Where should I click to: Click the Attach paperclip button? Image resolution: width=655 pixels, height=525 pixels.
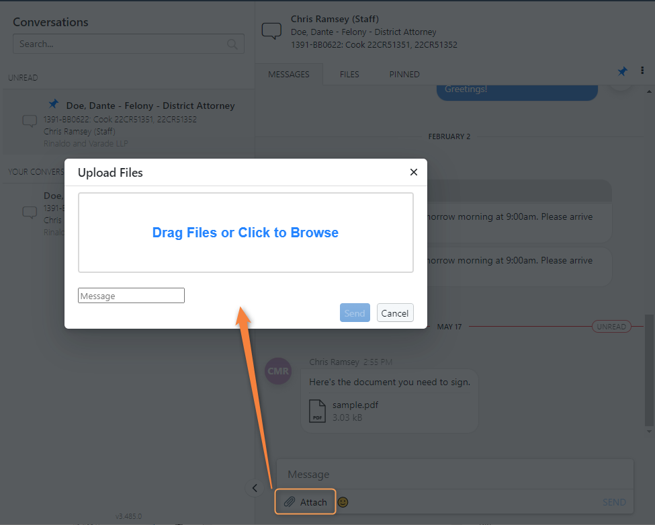coord(306,501)
